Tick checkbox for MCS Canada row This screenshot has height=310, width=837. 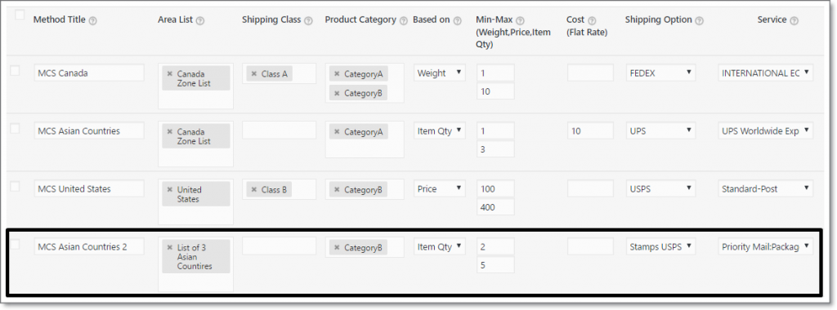coord(15,70)
